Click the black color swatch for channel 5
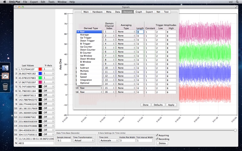The width and height of the screenshot is (242, 151). pyautogui.click(x=40, y=87)
